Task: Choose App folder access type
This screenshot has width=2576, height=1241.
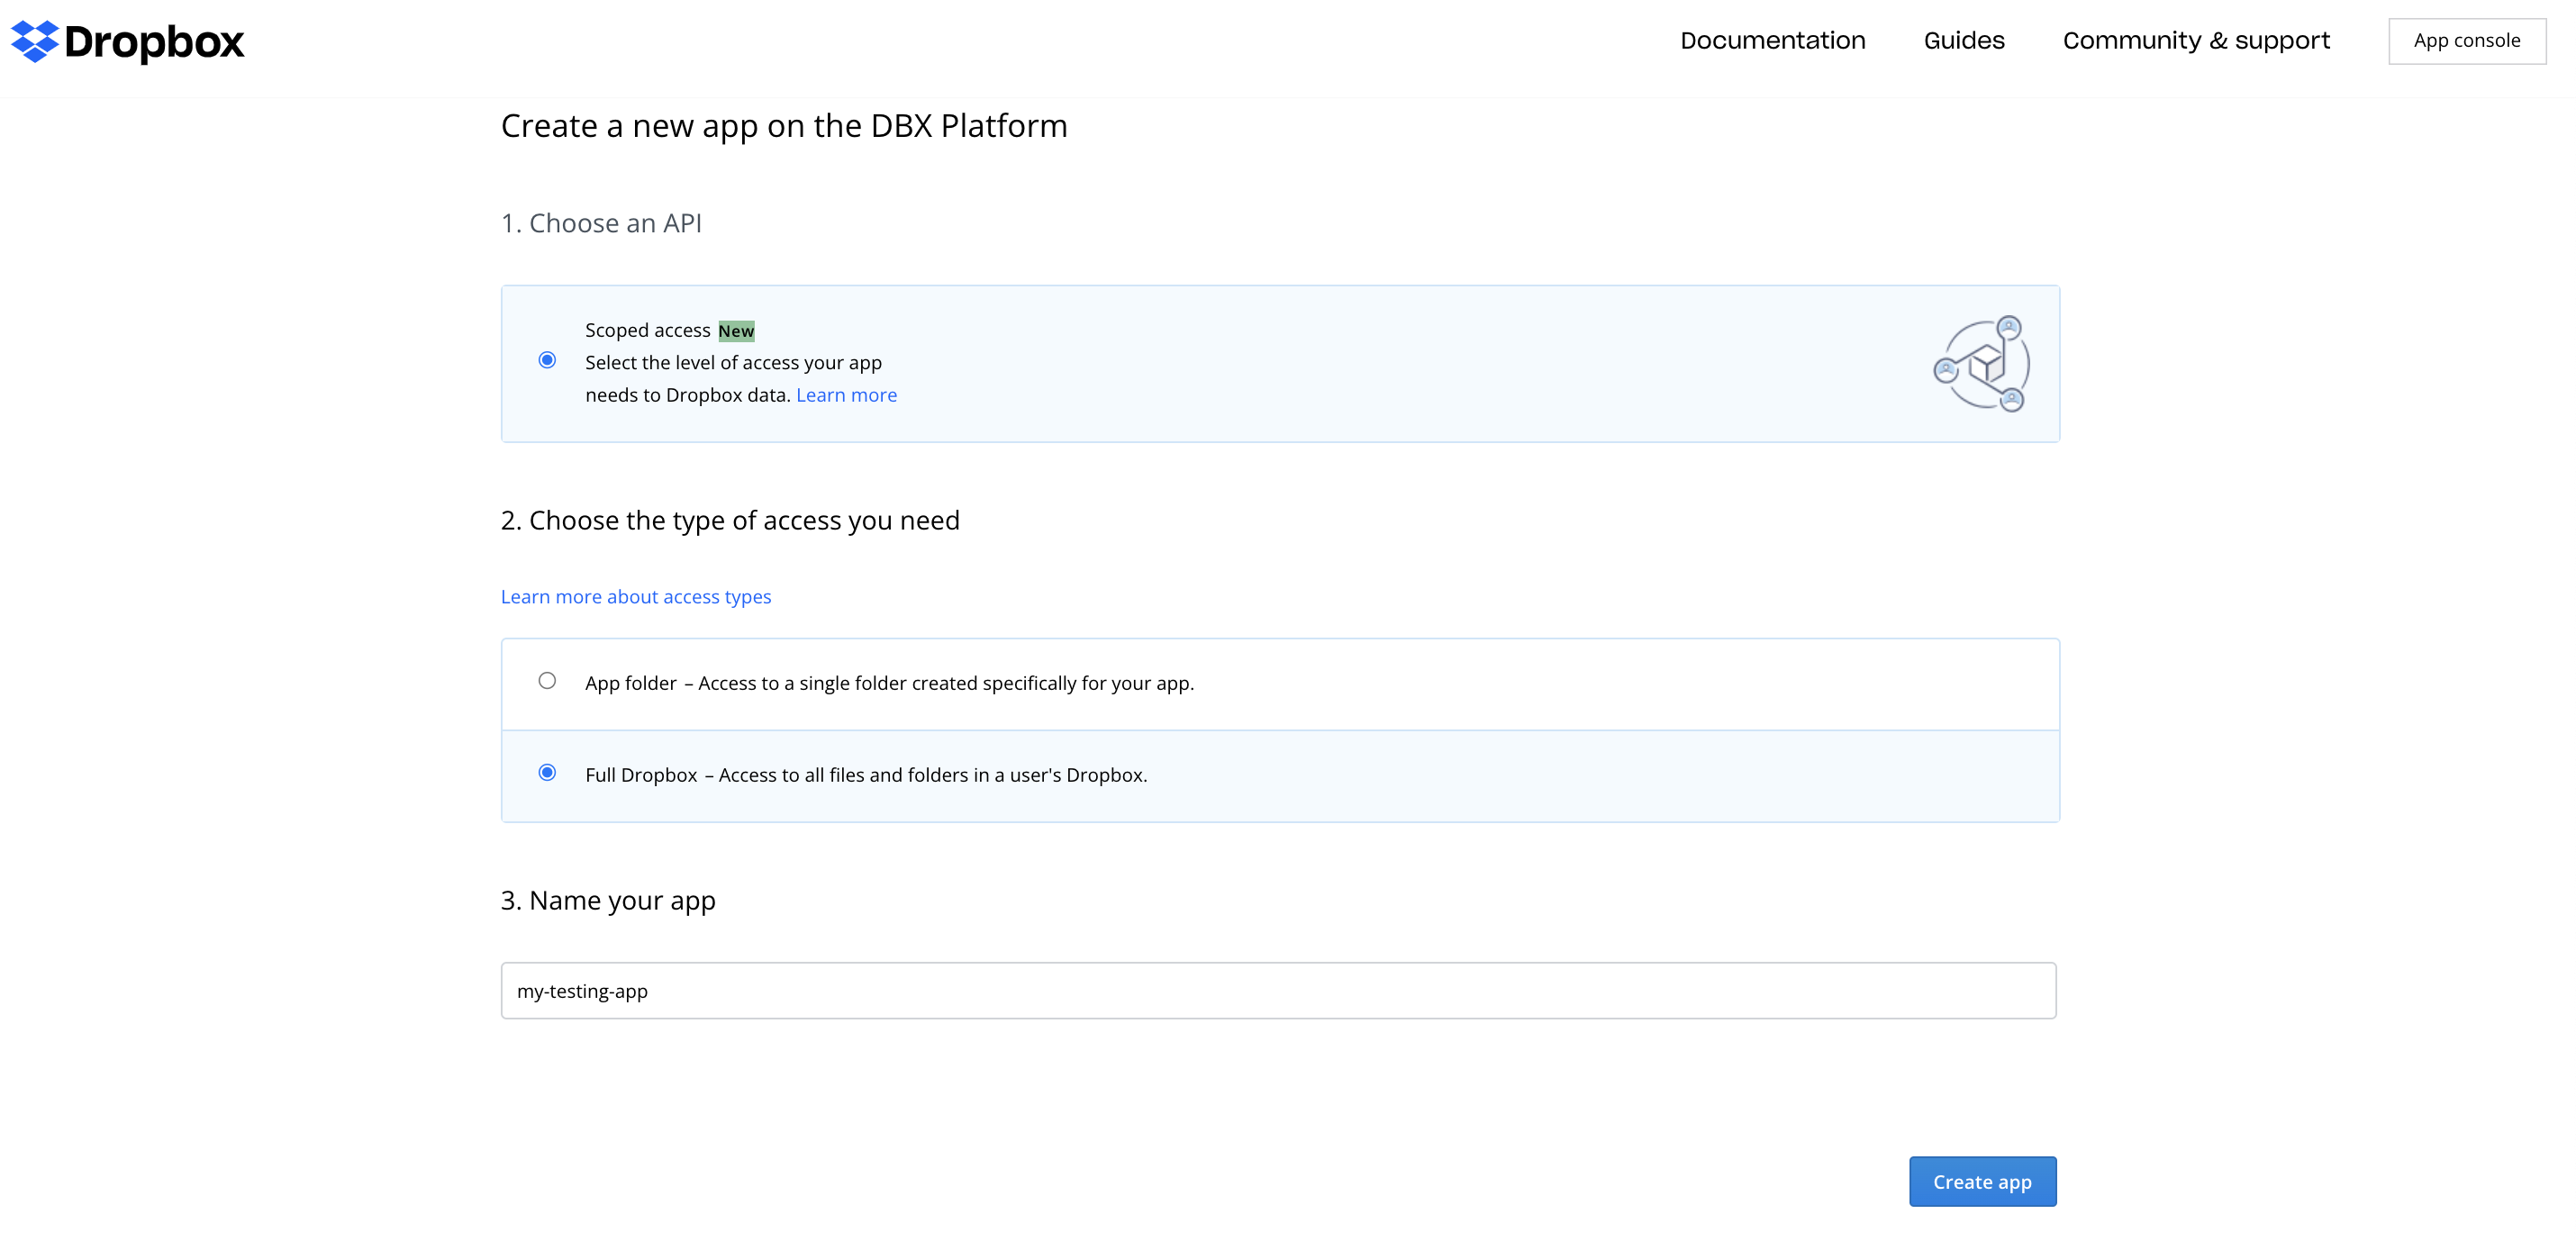Action: click(546, 681)
